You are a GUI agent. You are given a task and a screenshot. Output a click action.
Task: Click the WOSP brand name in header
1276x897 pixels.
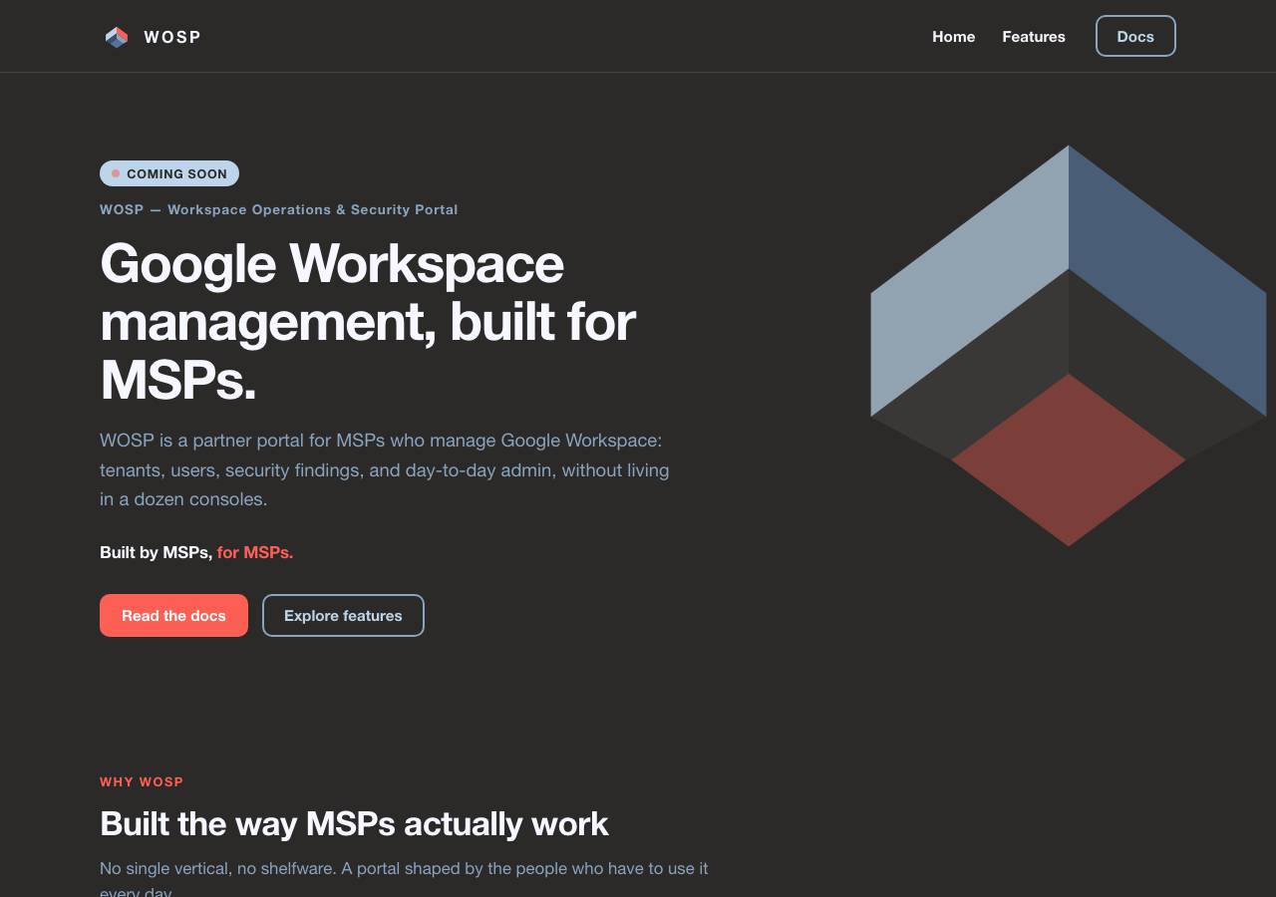(172, 37)
